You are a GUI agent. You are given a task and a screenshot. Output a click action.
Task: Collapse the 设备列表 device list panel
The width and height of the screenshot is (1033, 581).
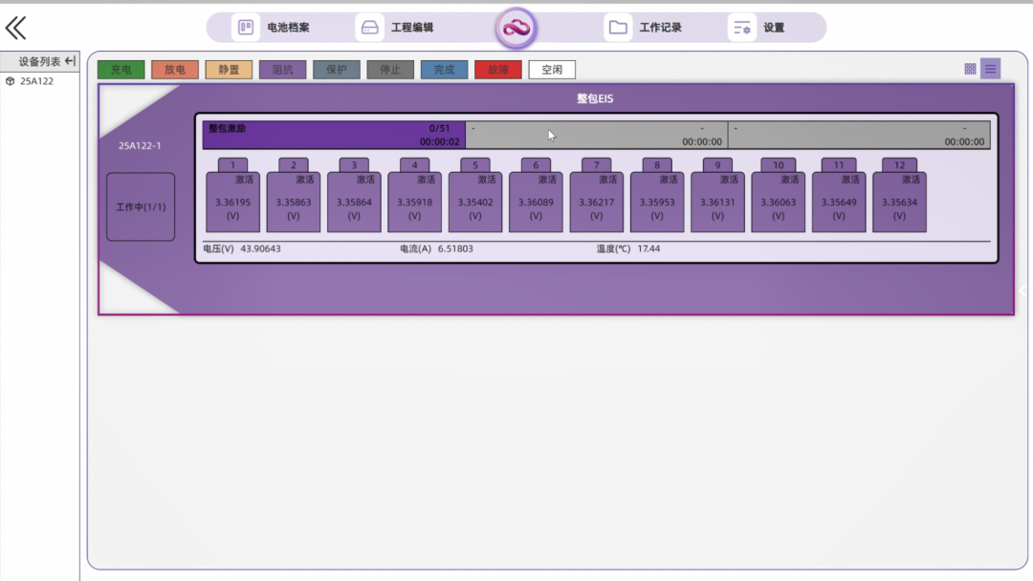[70, 61]
